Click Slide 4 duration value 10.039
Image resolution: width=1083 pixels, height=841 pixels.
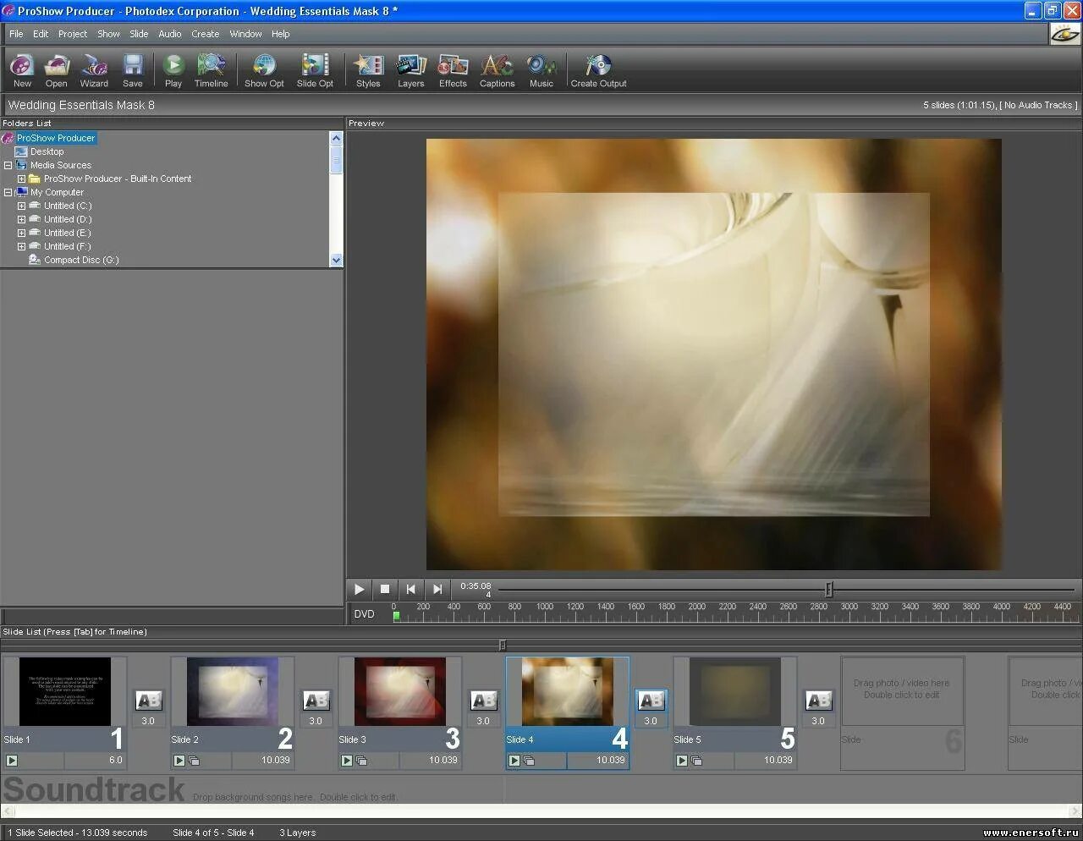(x=610, y=760)
